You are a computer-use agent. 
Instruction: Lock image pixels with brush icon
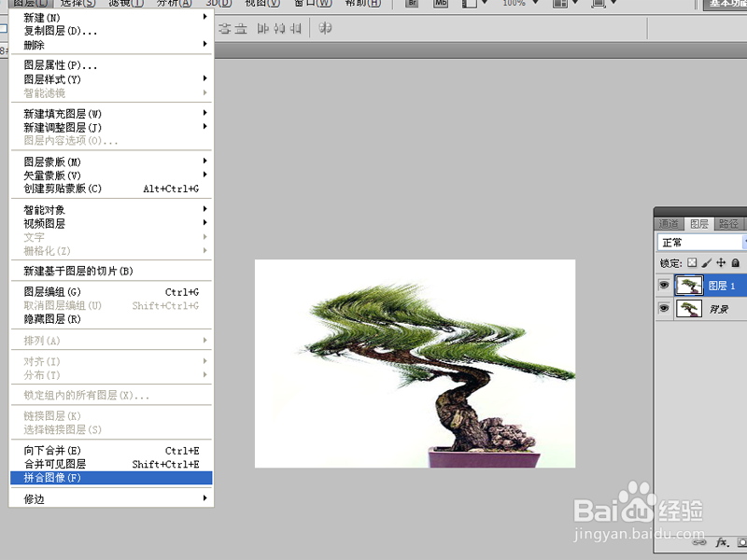coord(707,263)
